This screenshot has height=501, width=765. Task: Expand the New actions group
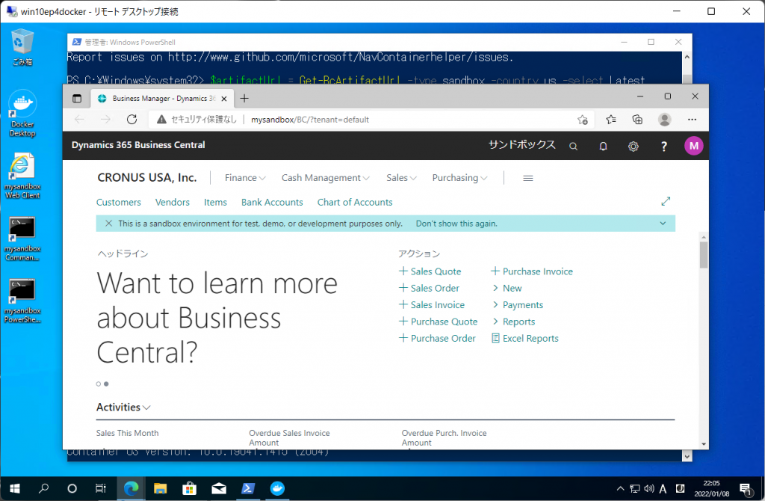pos(507,288)
